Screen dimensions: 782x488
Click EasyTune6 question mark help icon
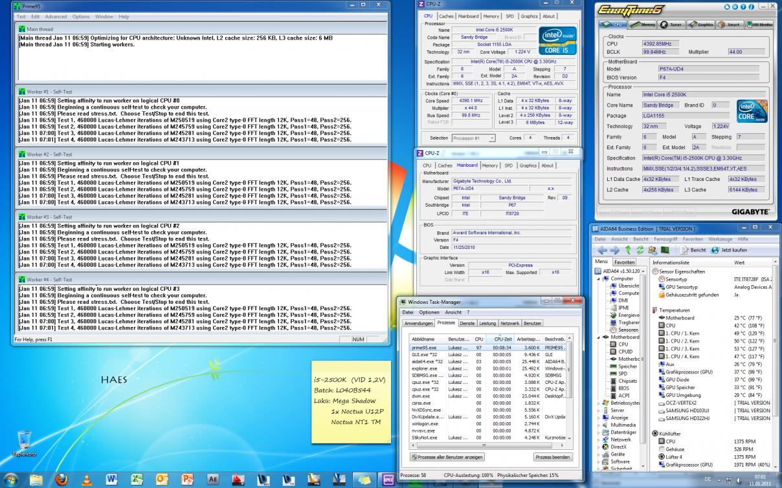click(742, 6)
